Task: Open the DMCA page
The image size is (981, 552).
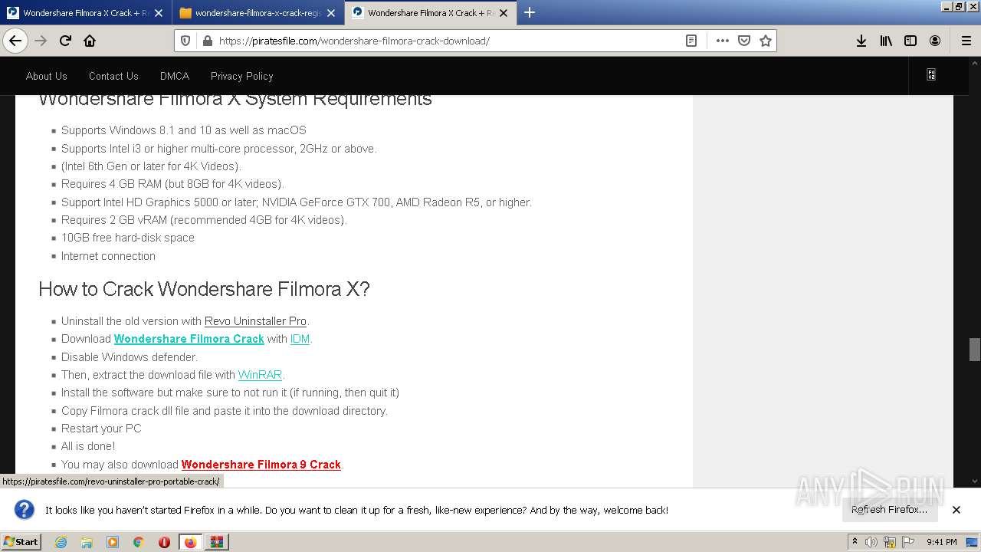Action: [175, 76]
